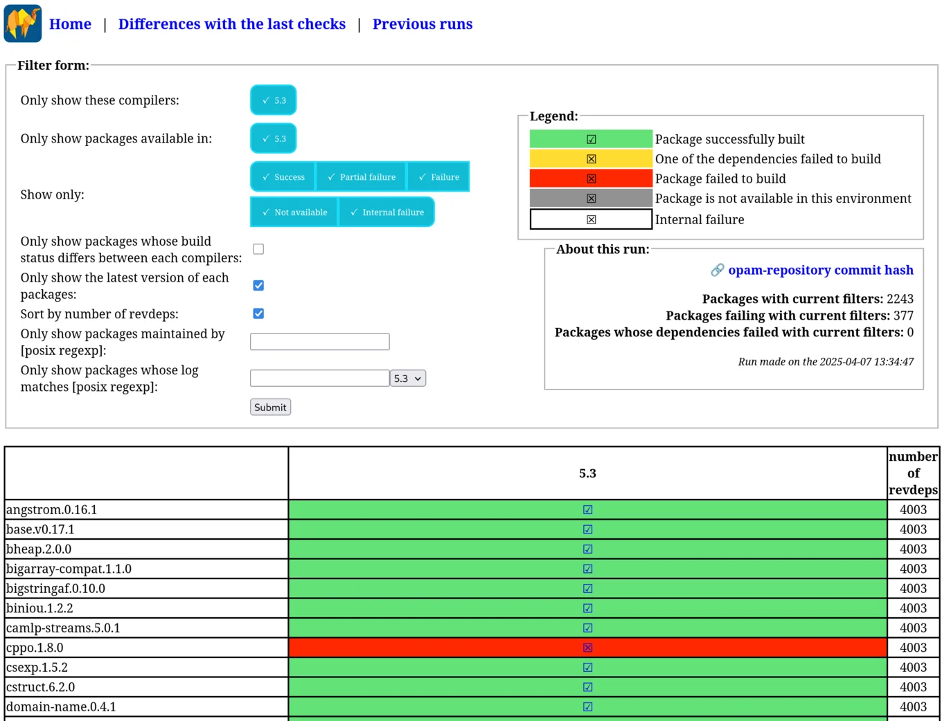Navigate to Previous runs
The width and height of the screenshot is (942, 721).
click(423, 24)
